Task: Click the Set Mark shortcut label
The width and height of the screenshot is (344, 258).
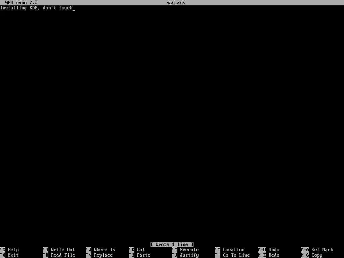Action: tap(322, 250)
